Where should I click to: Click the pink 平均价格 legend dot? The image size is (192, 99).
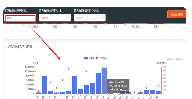coord(97,58)
